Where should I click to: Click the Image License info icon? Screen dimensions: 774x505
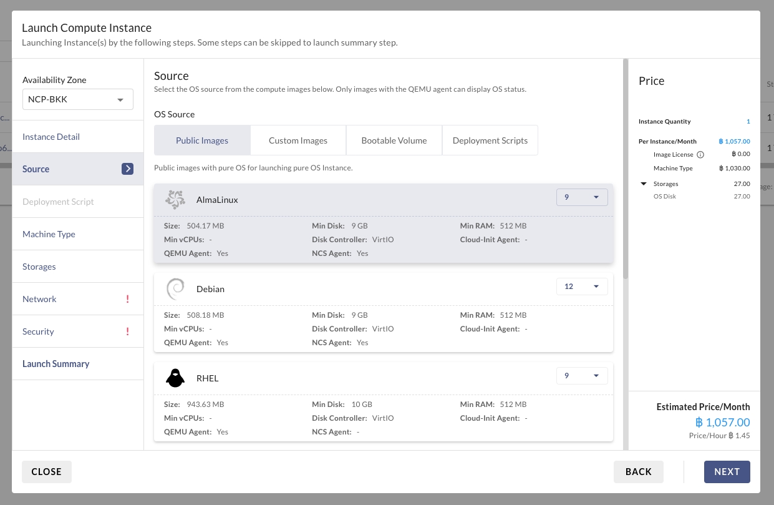coord(700,155)
